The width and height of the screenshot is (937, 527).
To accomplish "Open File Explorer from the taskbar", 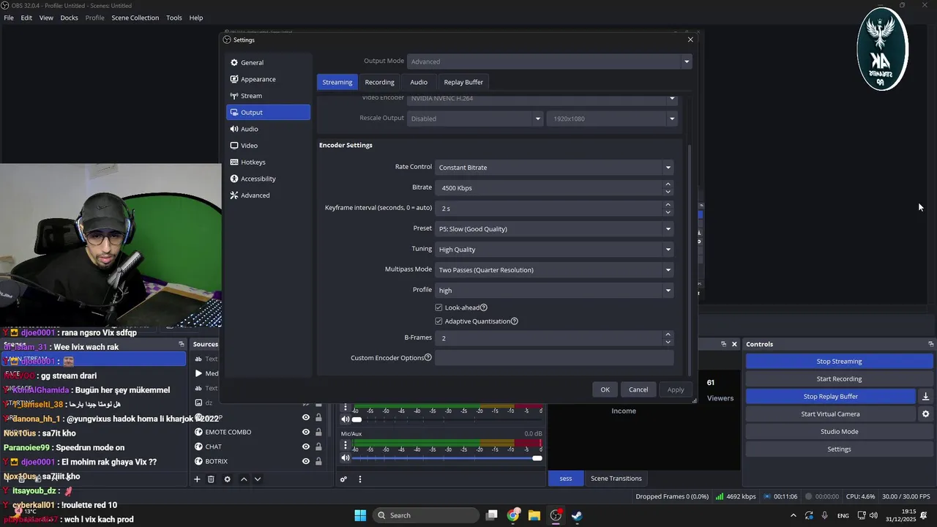I will click(534, 515).
